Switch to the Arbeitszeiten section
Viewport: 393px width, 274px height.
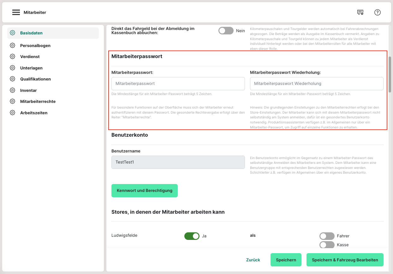coord(34,113)
